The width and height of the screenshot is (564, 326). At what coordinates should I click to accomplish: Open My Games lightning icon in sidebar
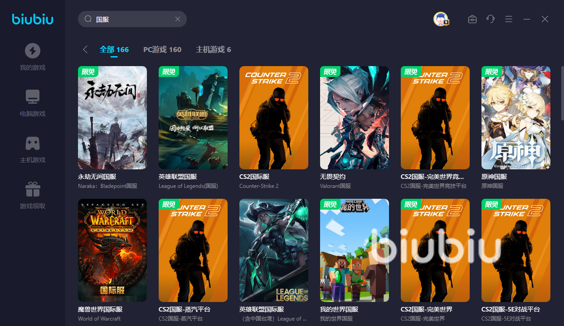click(32, 51)
